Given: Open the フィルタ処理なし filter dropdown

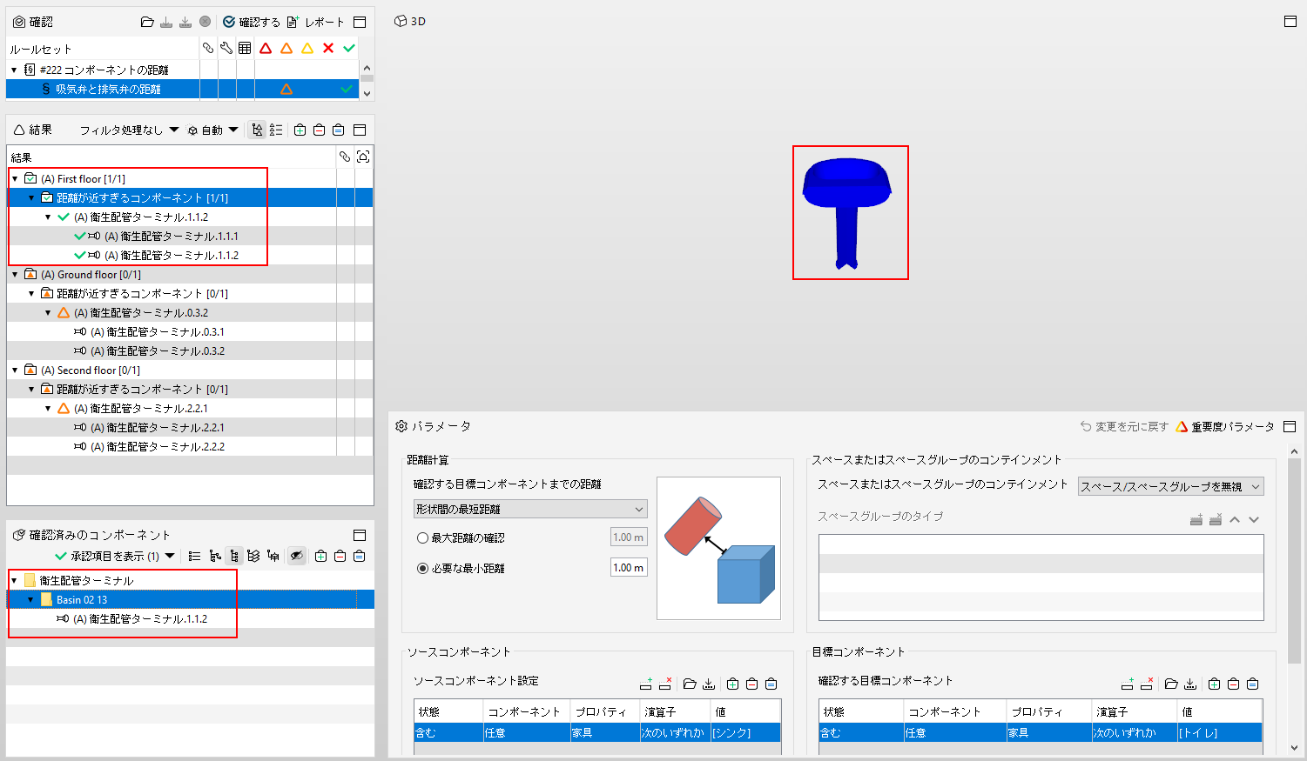Looking at the screenshot, I should (129, 130).
